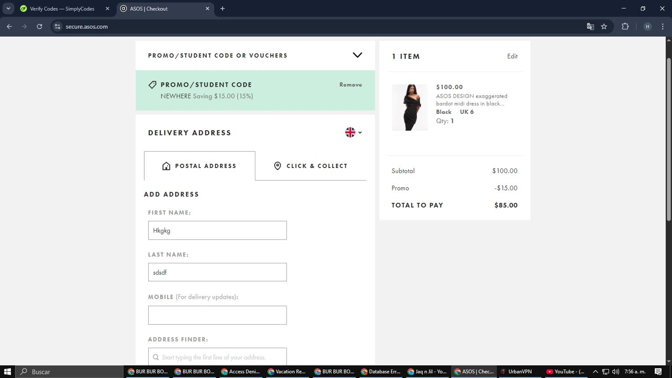The image size is (672, 378).
Task: Select the Postal Address tab
Action: coord(199,166)
